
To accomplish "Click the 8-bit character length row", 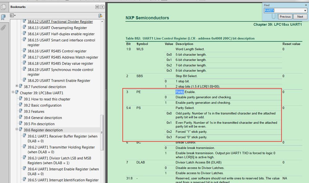I will 191,70.
